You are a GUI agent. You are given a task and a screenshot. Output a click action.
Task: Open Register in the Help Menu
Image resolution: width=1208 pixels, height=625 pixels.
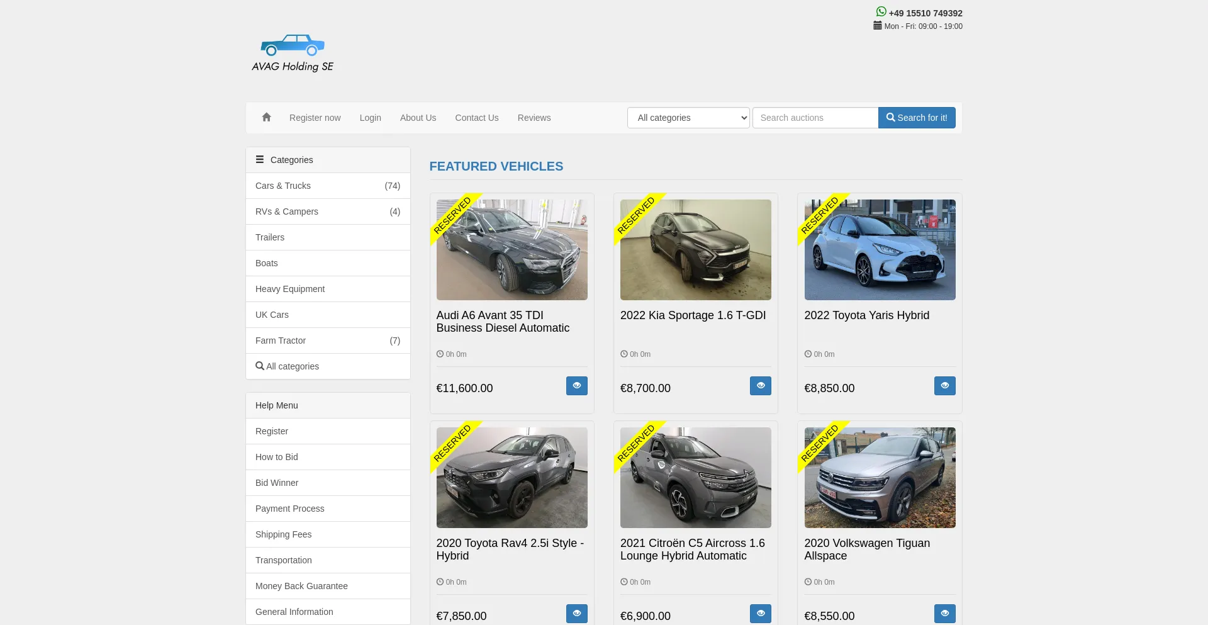pos(328,431)
